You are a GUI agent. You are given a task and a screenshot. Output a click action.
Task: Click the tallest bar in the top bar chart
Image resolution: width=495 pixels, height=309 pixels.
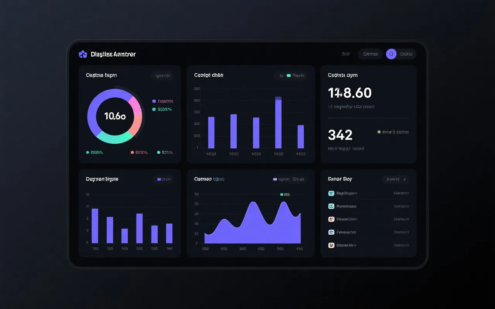[278, 123]
